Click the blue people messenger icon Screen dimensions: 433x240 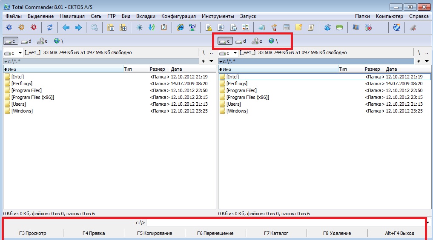coord(327,27)
